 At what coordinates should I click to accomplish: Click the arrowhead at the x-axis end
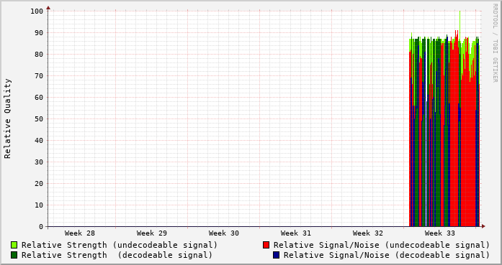tap(483, 226)
